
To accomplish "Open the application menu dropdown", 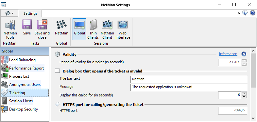I will [x=9, y=13].
